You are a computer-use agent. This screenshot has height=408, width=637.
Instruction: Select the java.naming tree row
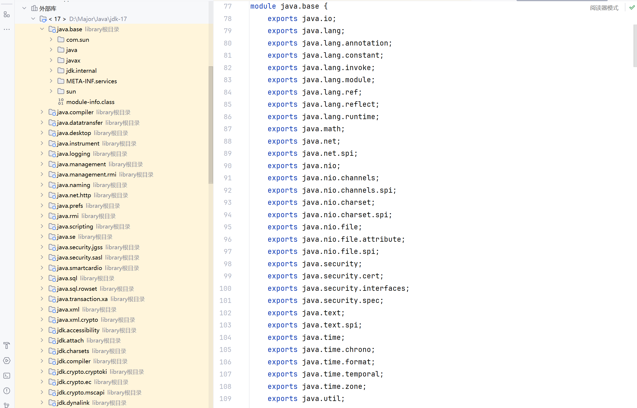coord(112,185)
